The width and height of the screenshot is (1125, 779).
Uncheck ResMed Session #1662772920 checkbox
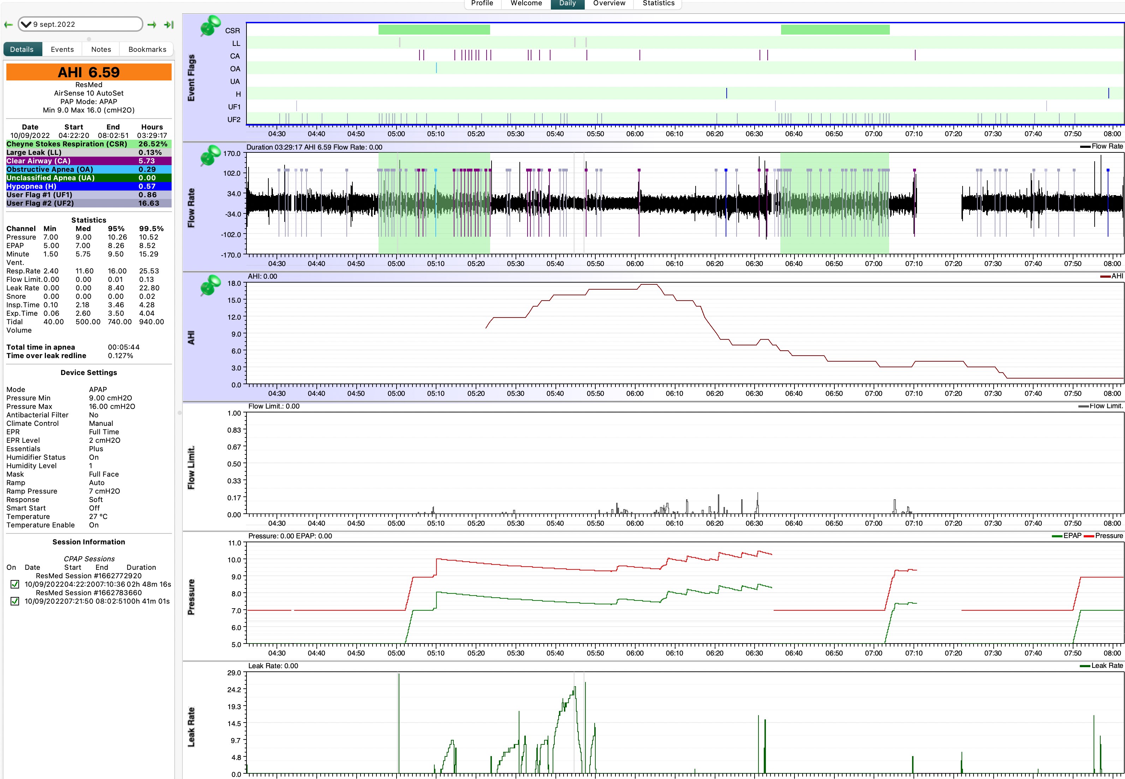15,584
